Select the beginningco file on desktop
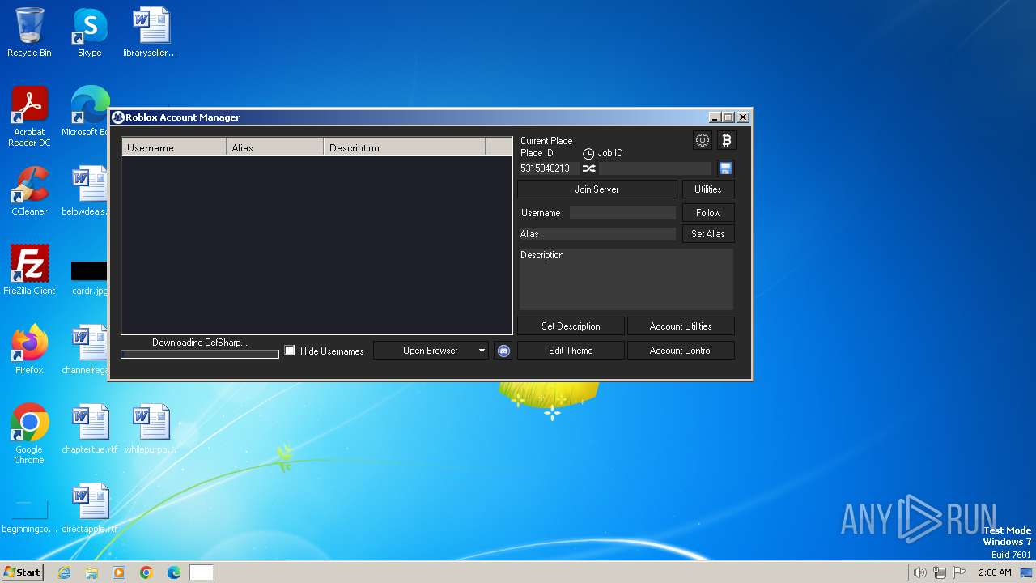 click(29, 517)
